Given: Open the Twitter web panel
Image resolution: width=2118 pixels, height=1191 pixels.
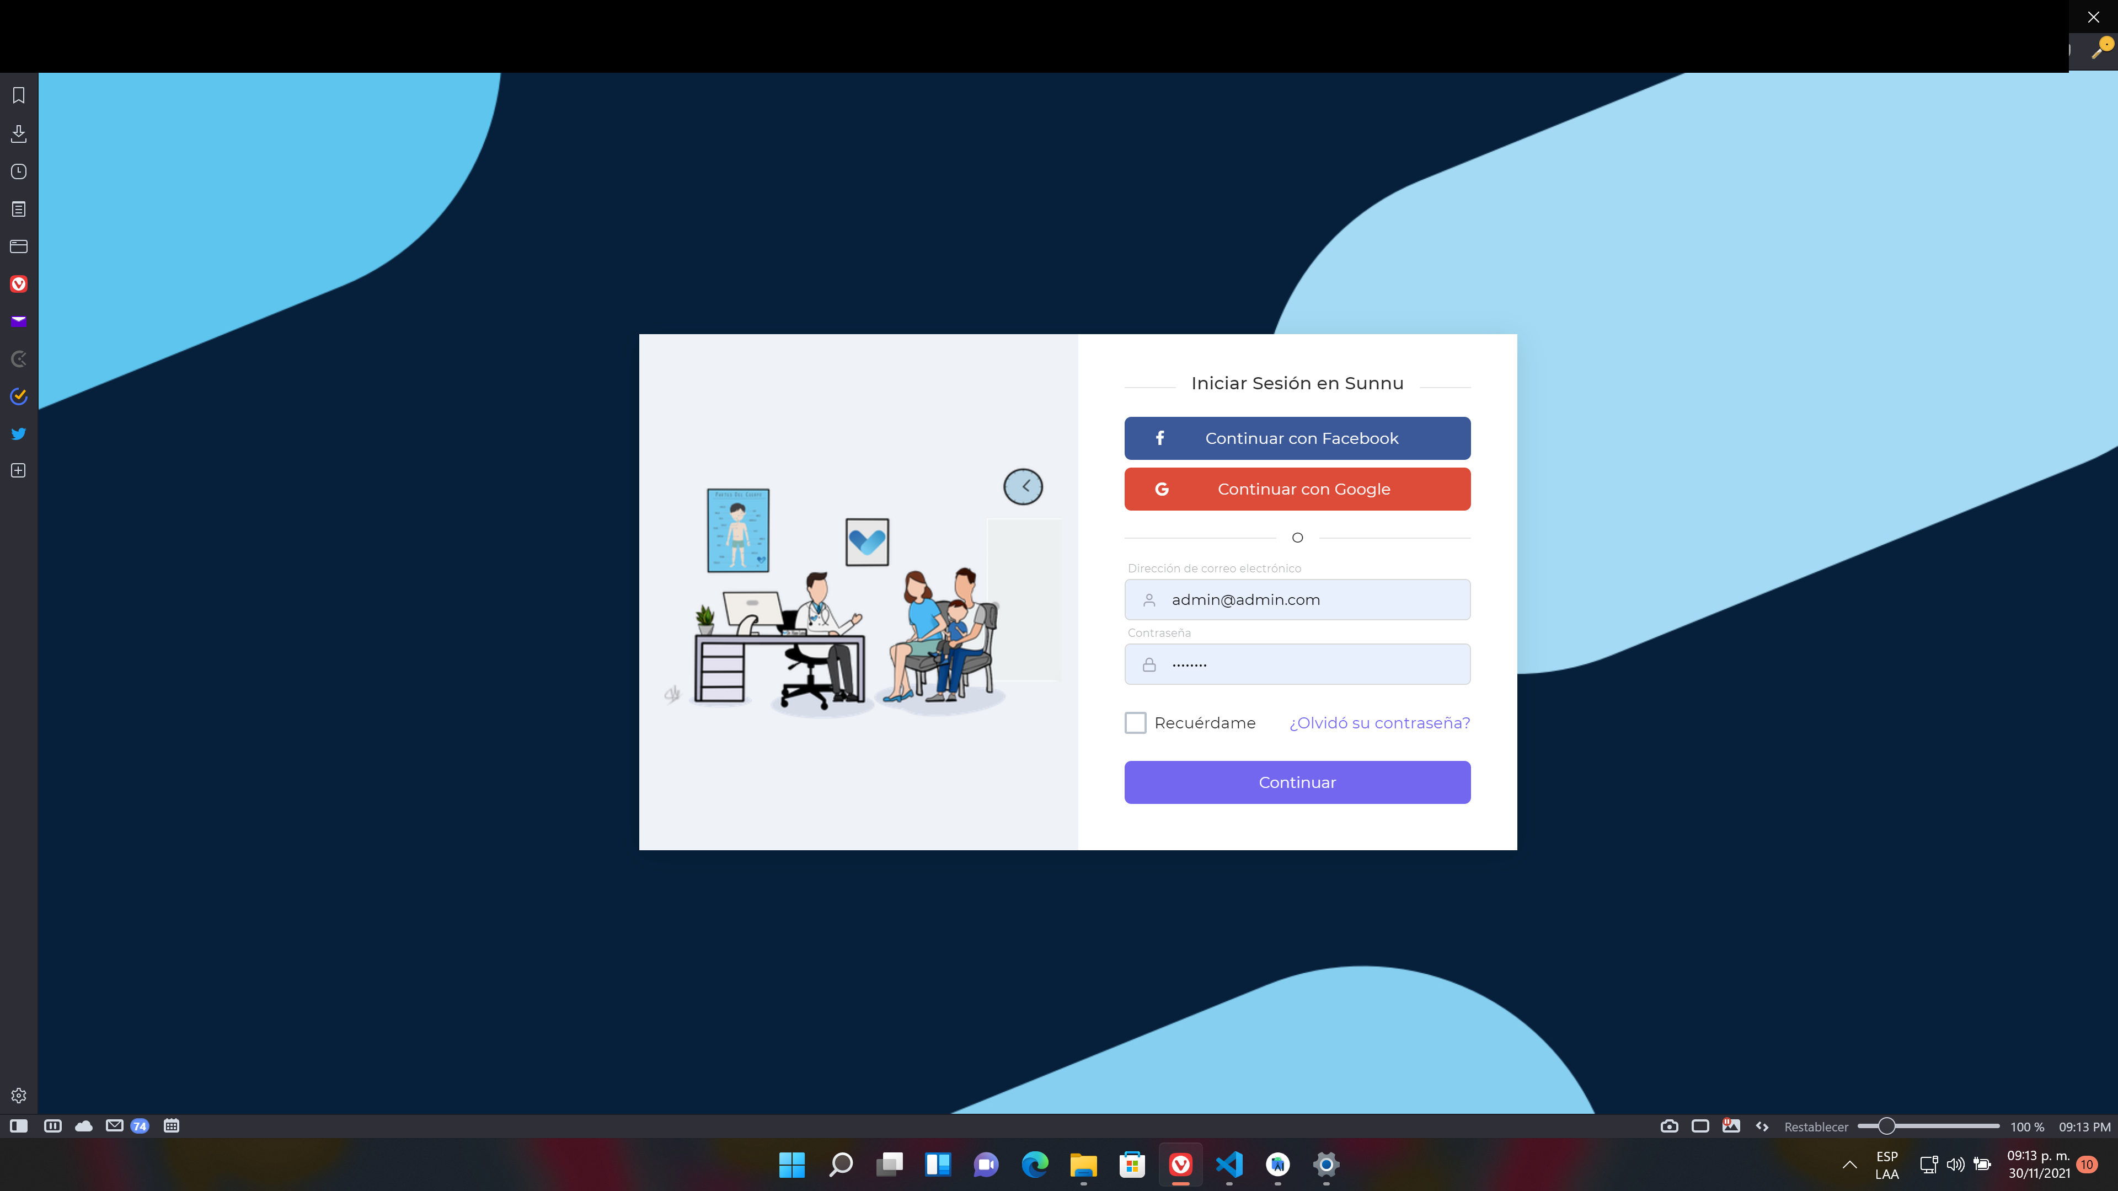Looking at the screenshot, I should pos(18,433).
